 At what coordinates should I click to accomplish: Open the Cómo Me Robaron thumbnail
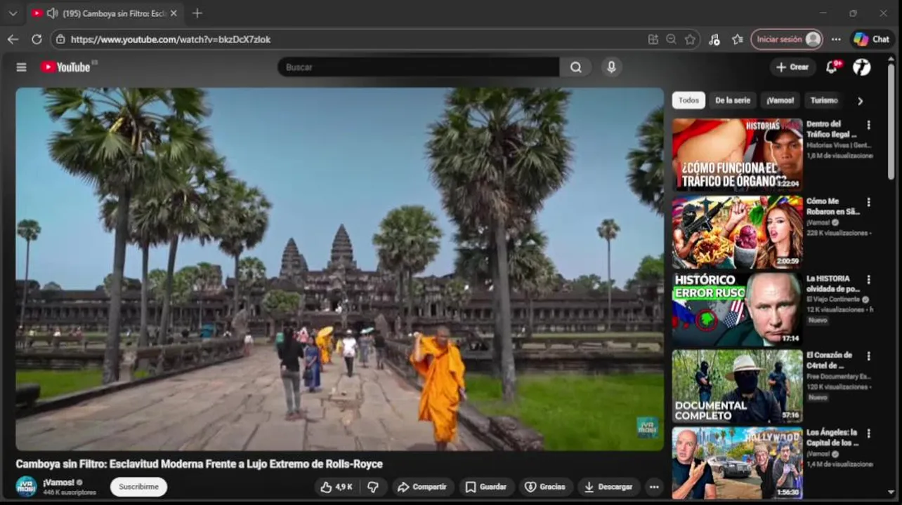738,231
